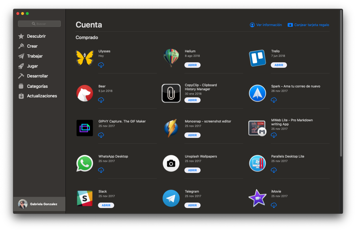Select the GIPHY Capture. The GIF Maker title
Screen dimensions: 356x231
pyautogui.click(x=122, y=121)
